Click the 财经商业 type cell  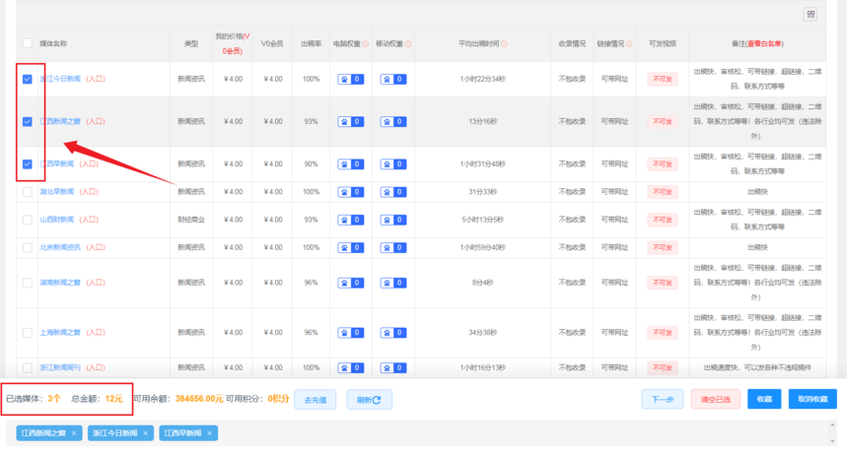[x=191, y=220]
